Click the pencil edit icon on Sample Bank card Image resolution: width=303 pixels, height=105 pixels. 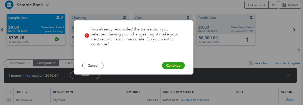point(62,18)
